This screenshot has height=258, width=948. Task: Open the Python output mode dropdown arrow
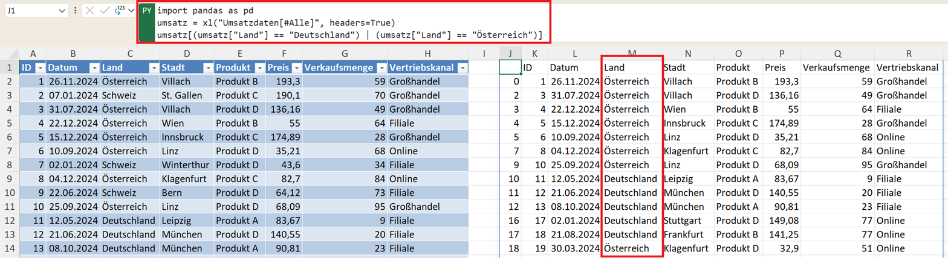click(x=130, y=11)
